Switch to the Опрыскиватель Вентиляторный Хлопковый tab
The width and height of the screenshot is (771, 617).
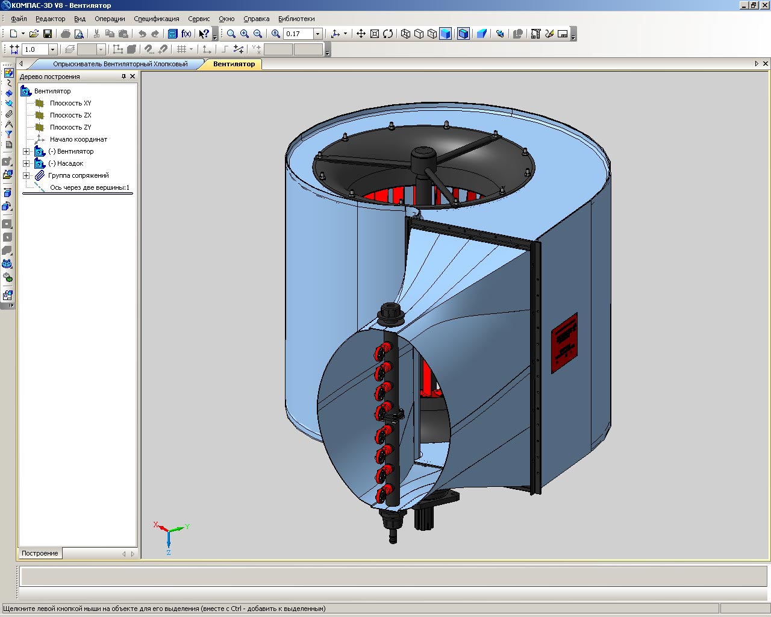(x=120, y=64)
